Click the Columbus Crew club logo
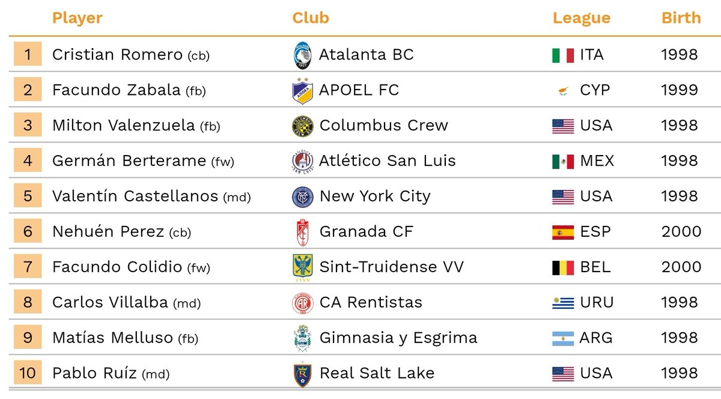 [x=302, y=126]
